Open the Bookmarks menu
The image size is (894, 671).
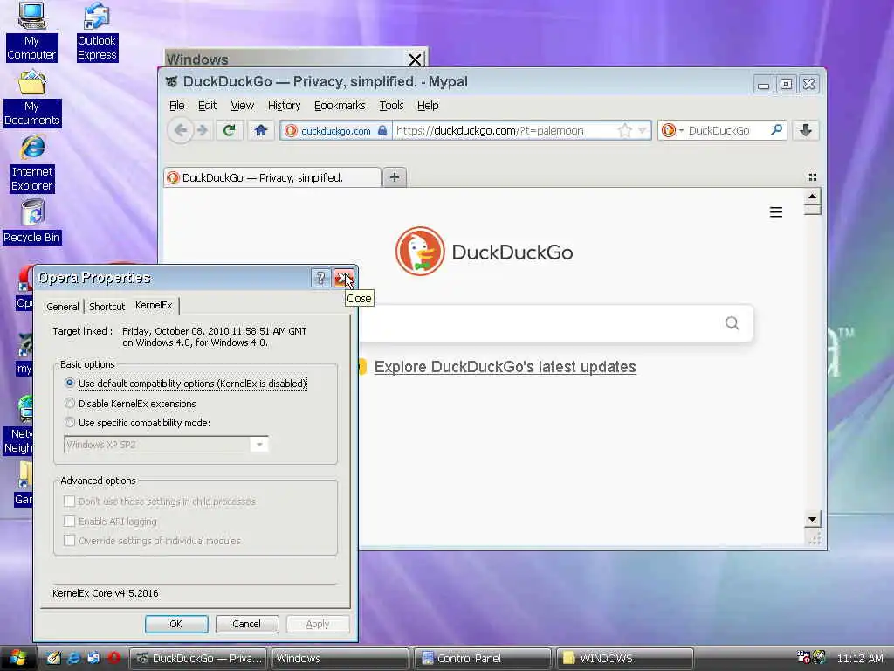(340, 106)
